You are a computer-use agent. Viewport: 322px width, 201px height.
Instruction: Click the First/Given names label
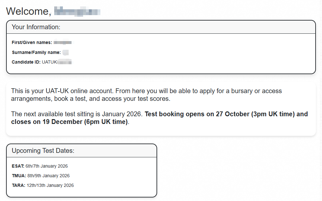pyautogui.click(x=31, y=43)
